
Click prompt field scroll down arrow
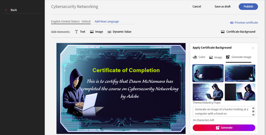(x=253, y=115)
